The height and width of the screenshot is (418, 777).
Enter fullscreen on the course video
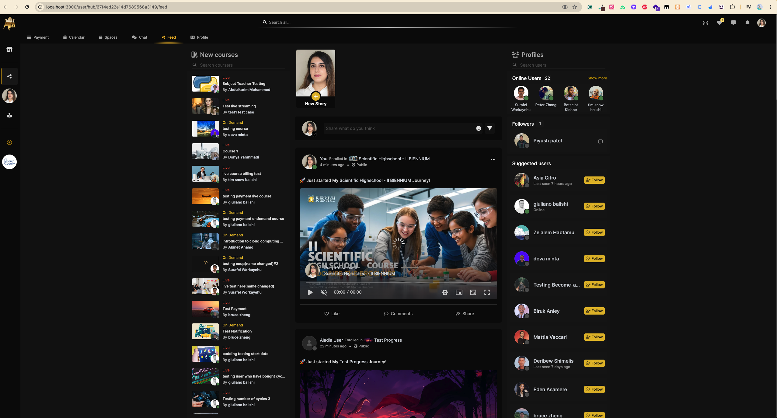pos(487,292)
